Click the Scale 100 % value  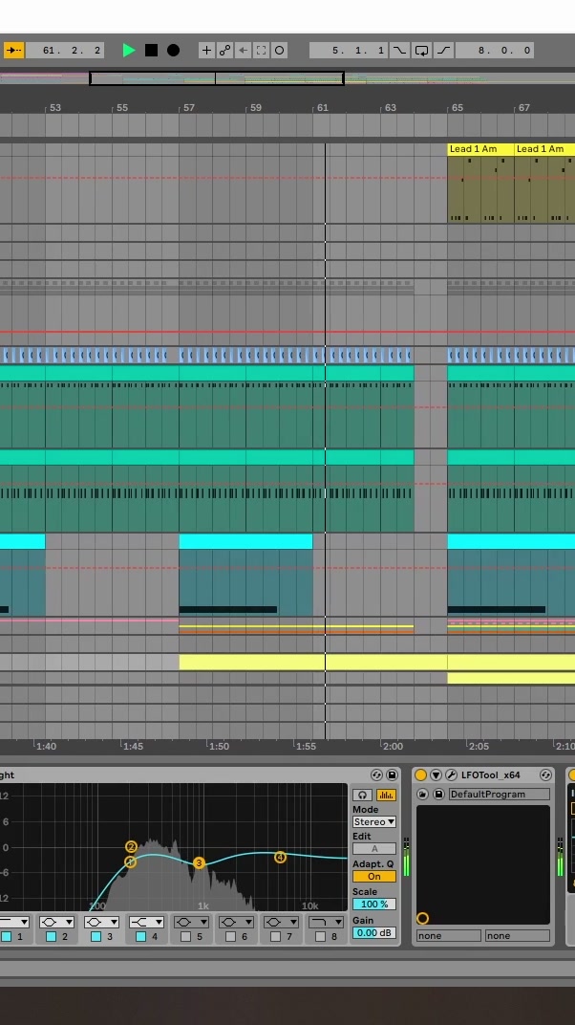[374, 905]
